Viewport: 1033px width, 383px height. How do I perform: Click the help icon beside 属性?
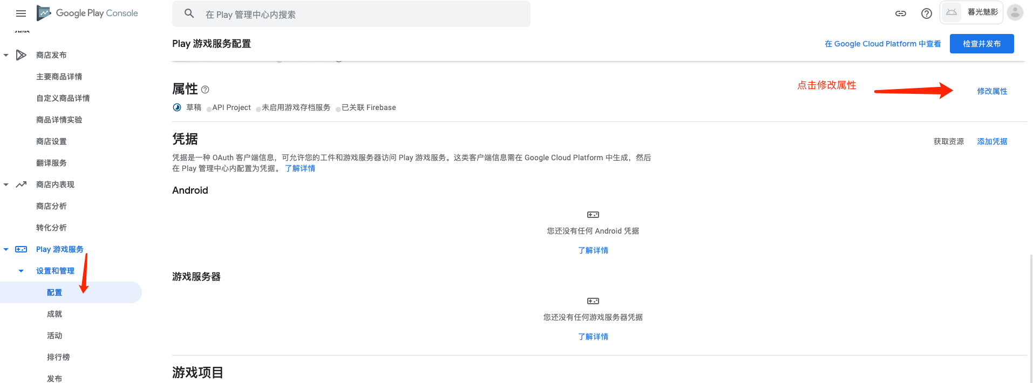click(205, 90)
